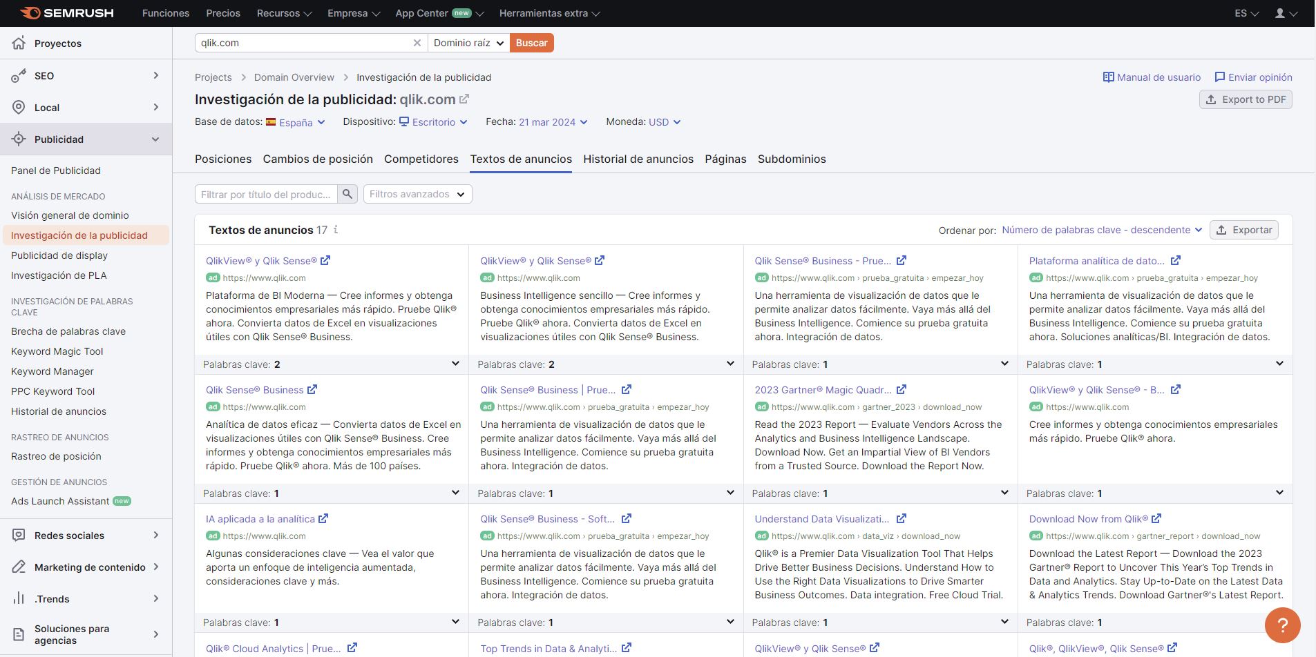Click Export to PDF button
Viewport: 1316px width, 657px height.
pos(1246,99)
